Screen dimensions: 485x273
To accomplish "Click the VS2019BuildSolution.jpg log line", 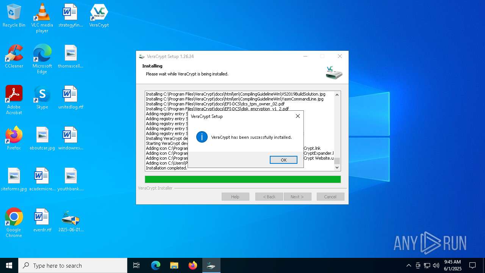I will tap(235, 94).
